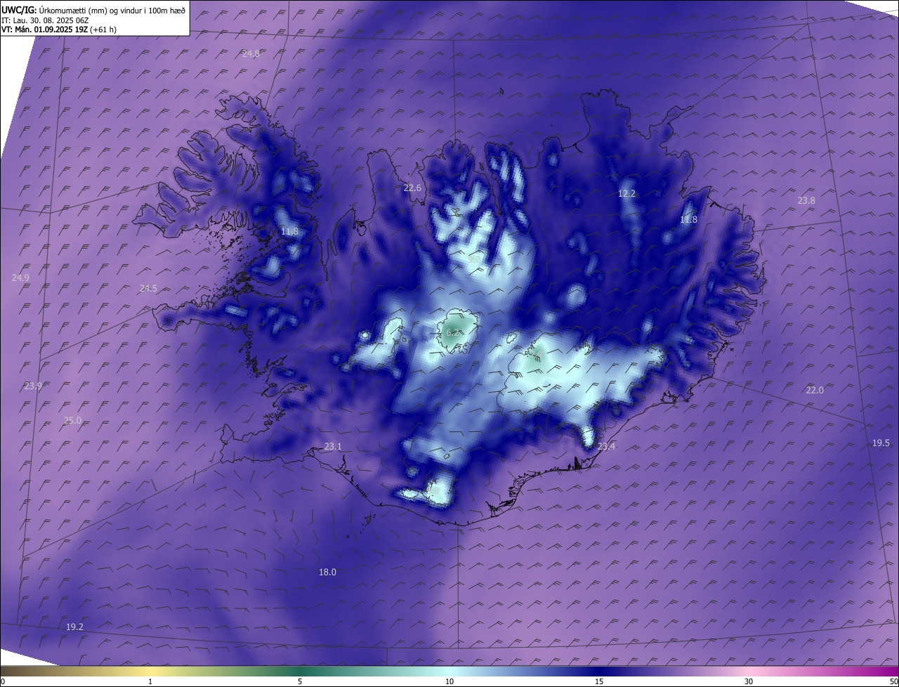Select the 12.2 value on the map

626,193
